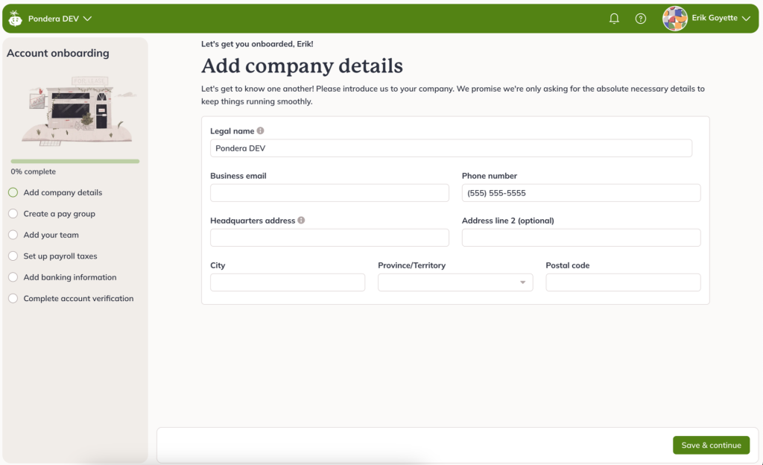Go to Set up payroll taxes step
The height and width of the screenshot is (465, 763).
click(x=60, y=256)
